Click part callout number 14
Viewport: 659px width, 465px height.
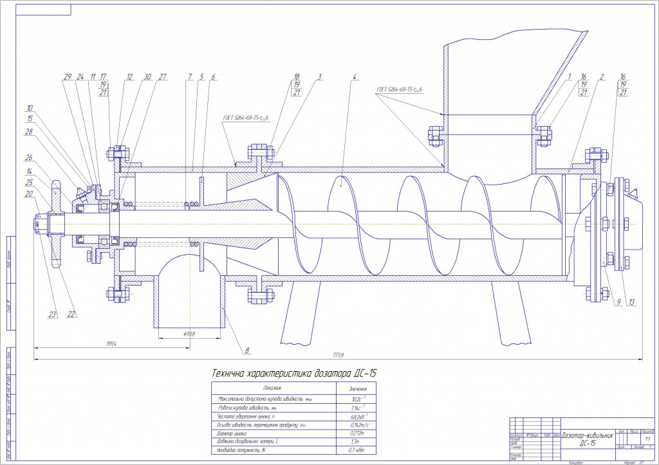click(30, 171)
